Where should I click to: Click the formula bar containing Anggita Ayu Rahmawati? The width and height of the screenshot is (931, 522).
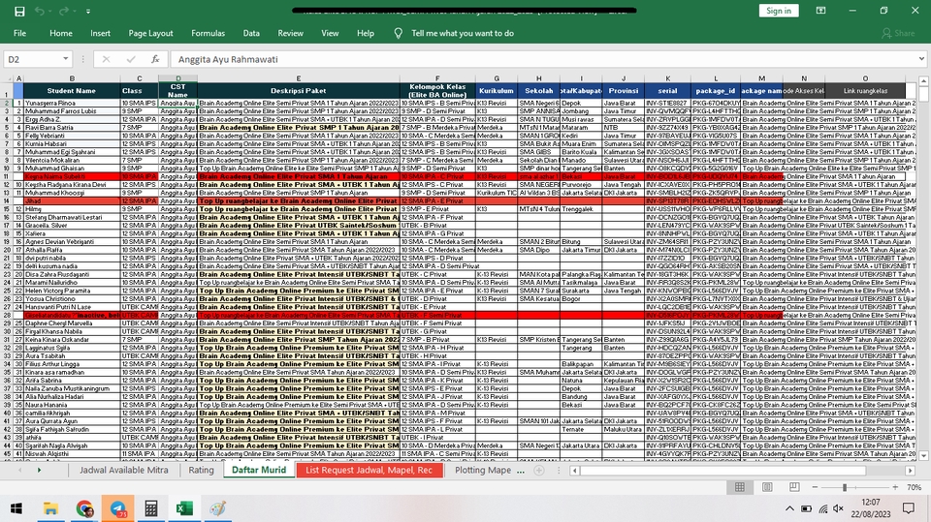coord(543,59)
